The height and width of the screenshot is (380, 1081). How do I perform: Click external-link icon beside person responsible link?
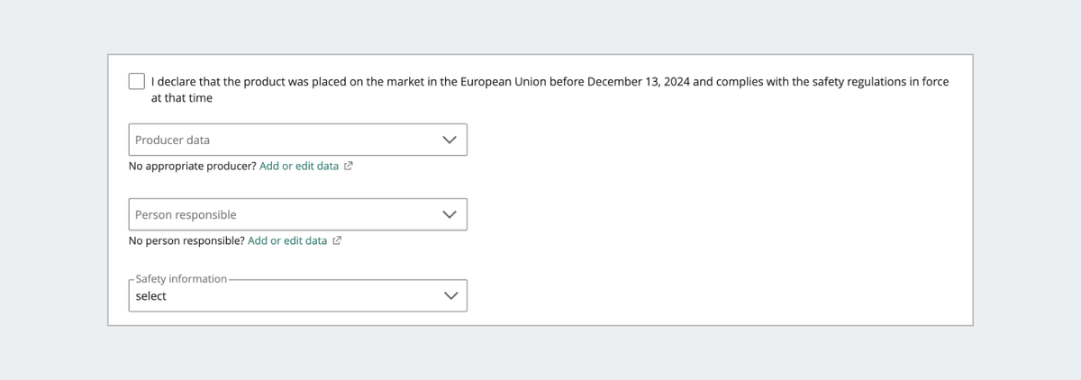point(337,241)
